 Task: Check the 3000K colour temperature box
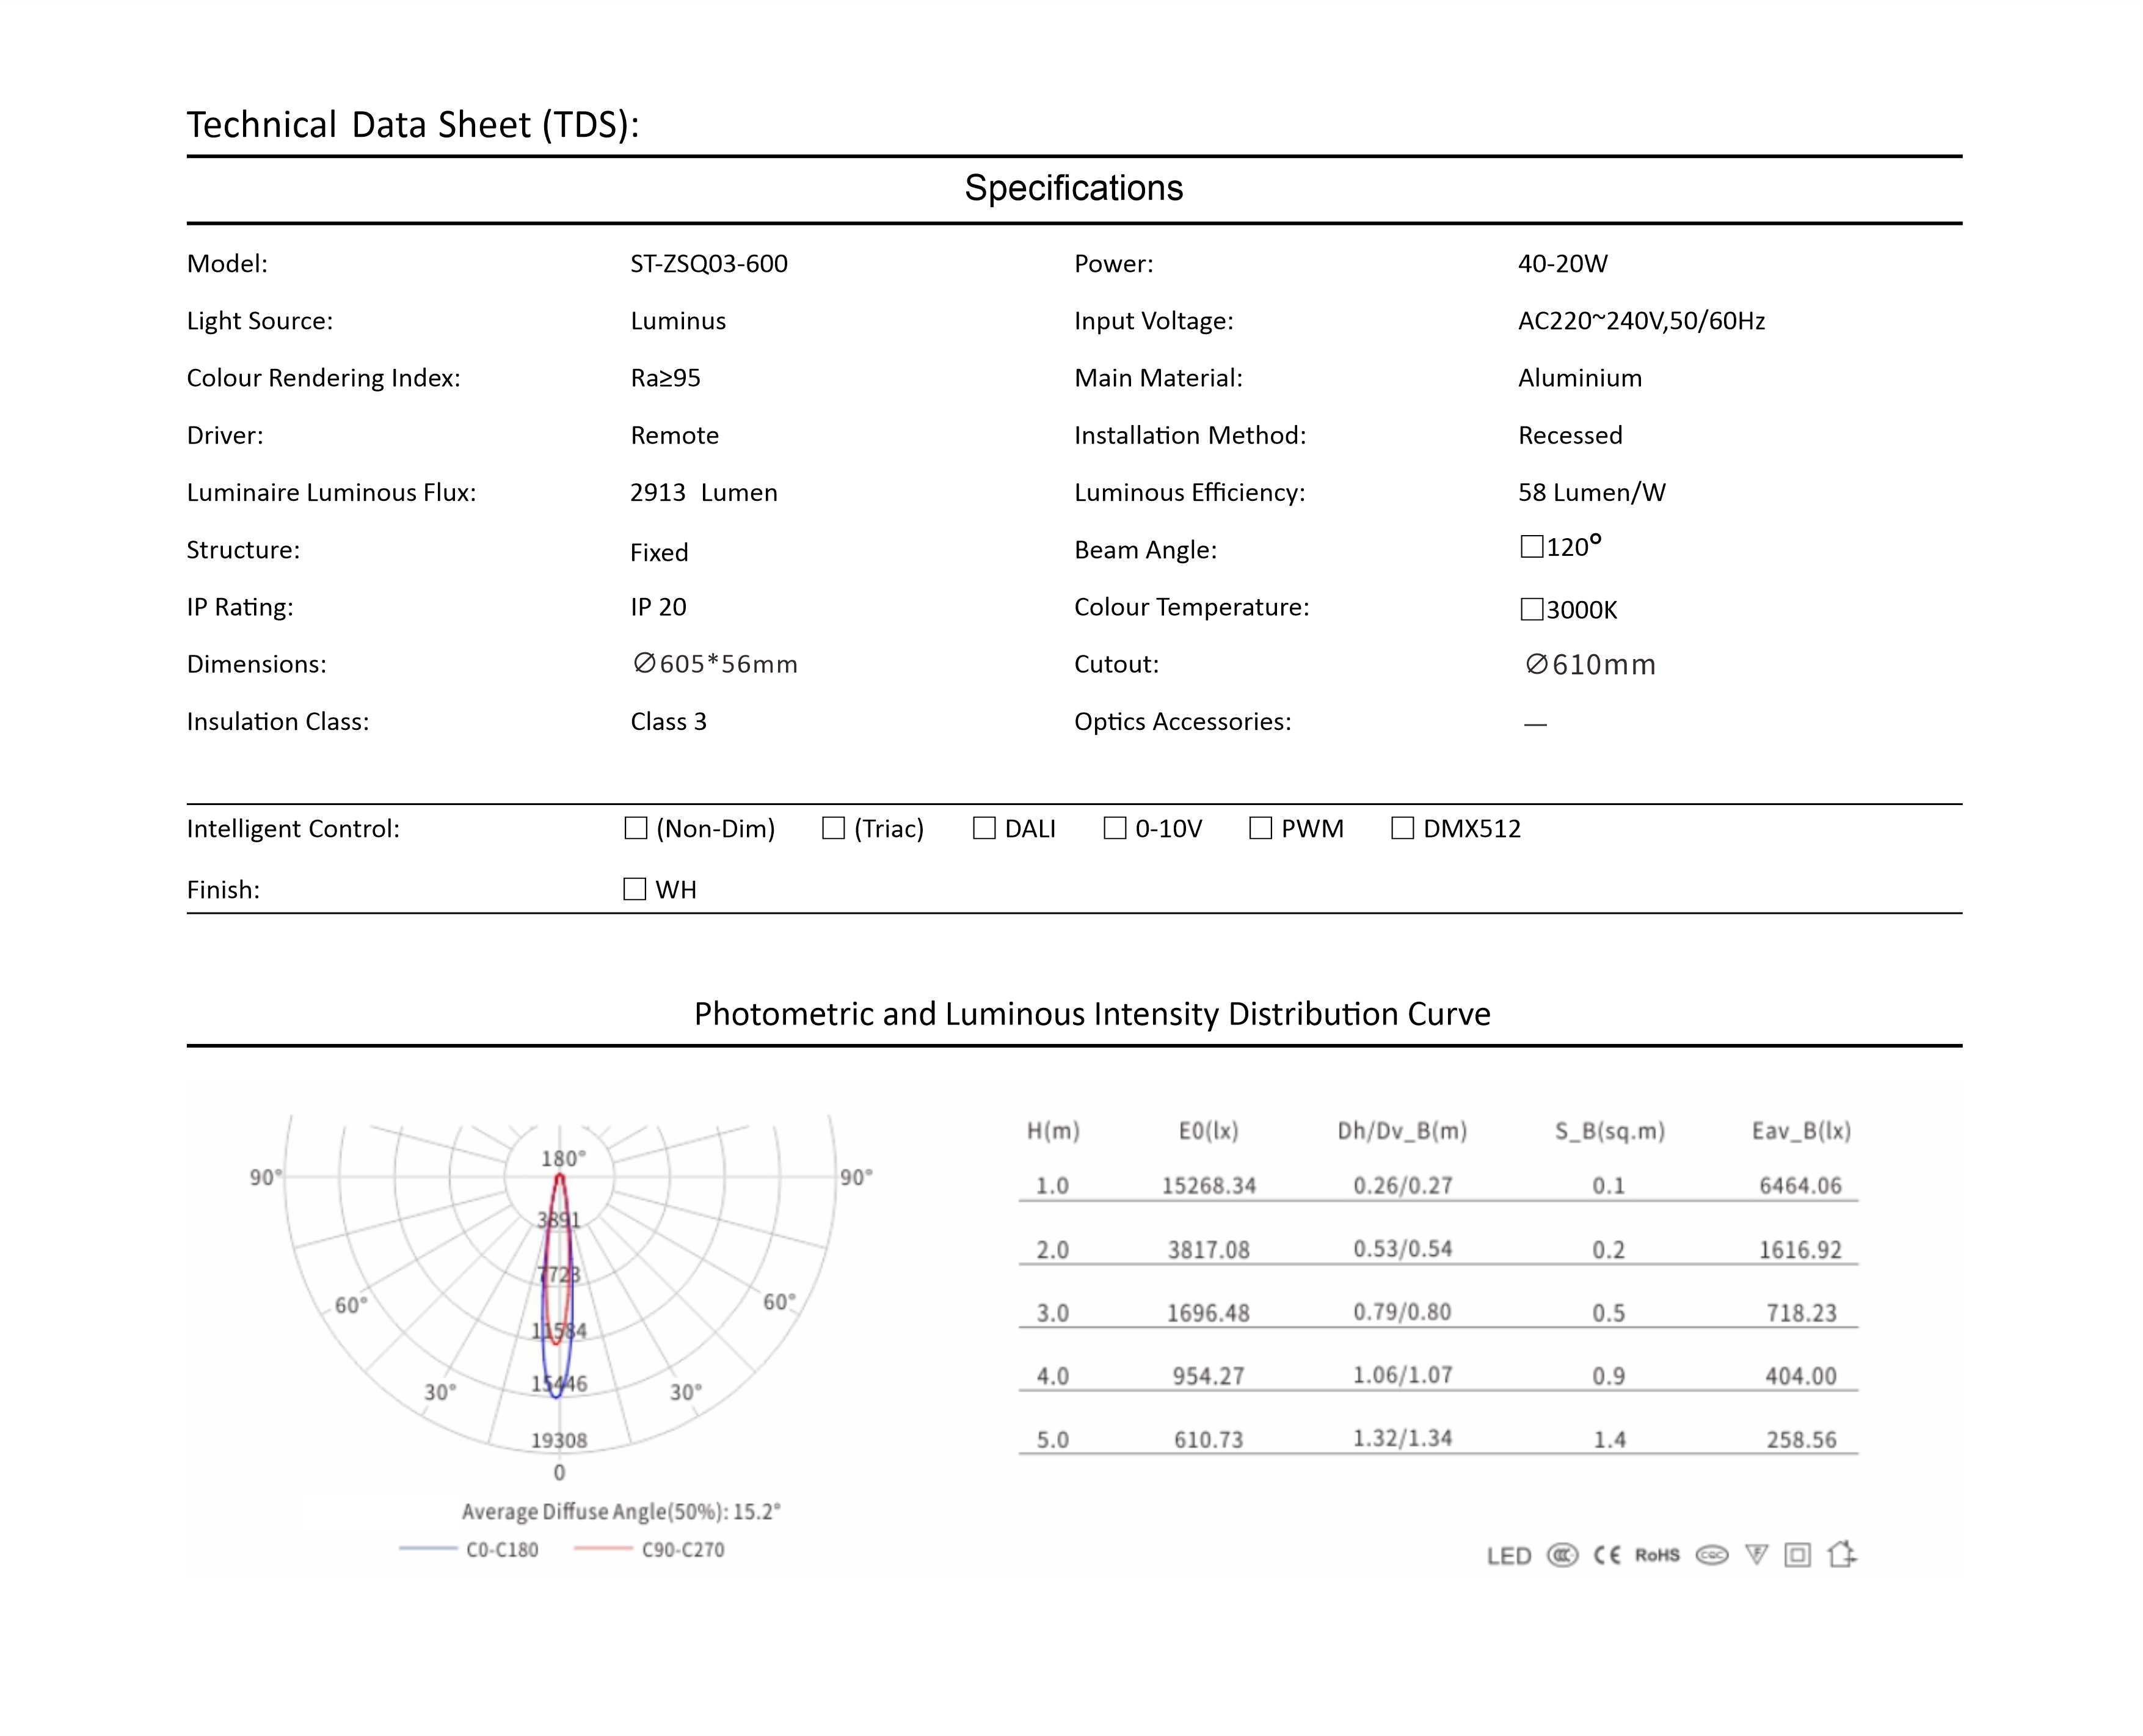coord(1531,609)
